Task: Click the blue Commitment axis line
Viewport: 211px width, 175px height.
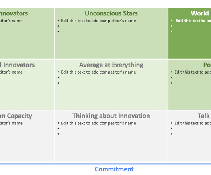Action: click(105, 164)
